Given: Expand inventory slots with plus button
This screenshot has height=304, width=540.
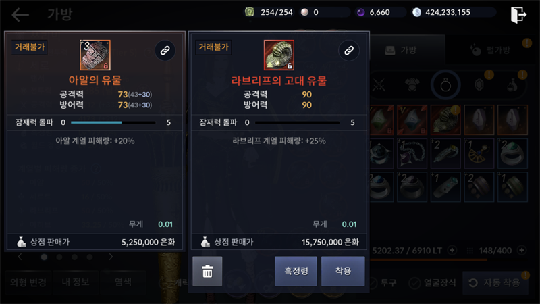Looking at the screenshot, I should (x=522, y=250).
